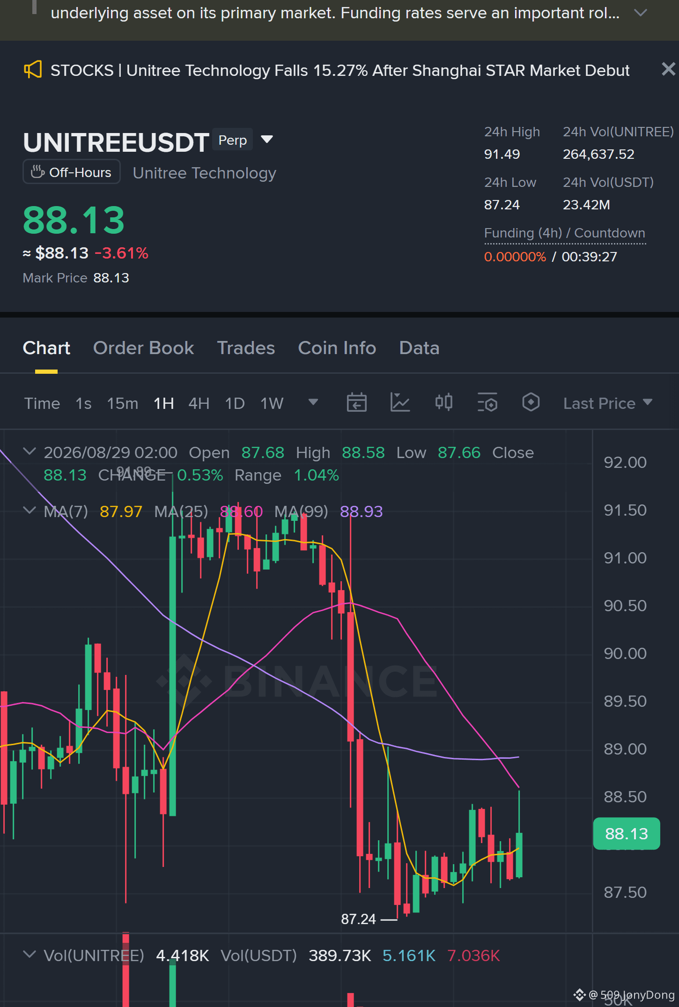
Task: Expand the funding rates notice chevron
Action: [640, 13]
